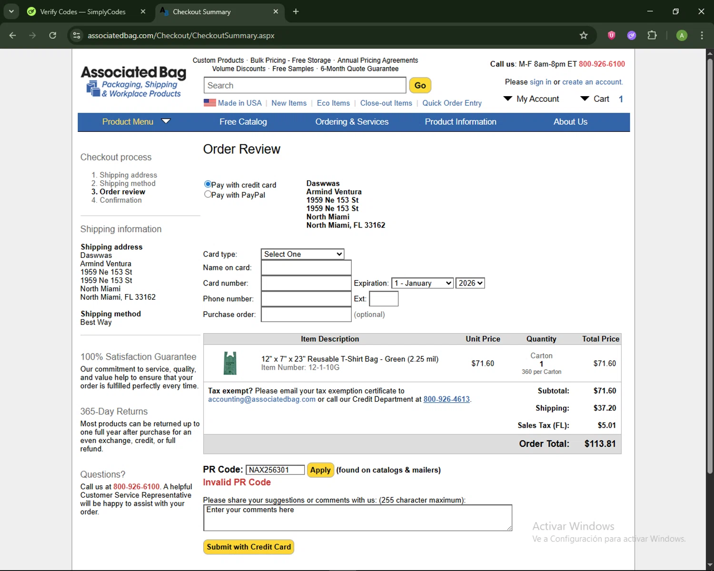Close the Verify Codes SimplyCodes tab
714x571 pixels.
click(143, 11)
